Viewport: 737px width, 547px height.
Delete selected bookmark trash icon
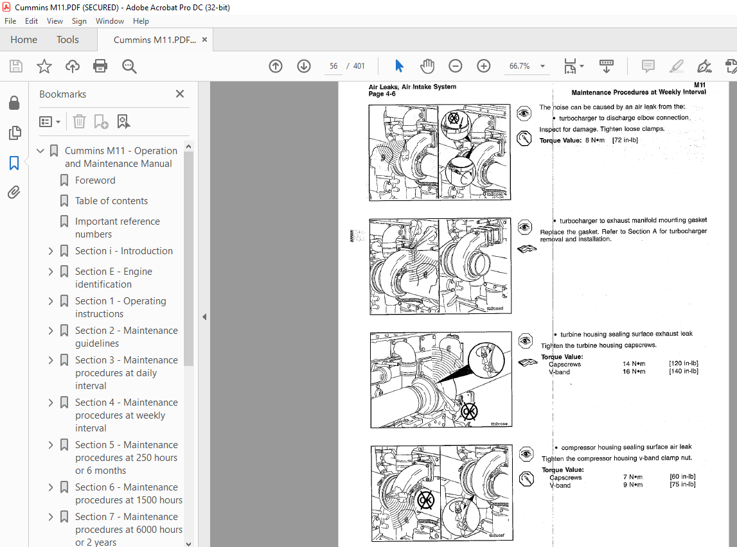[x=79, y=121]
